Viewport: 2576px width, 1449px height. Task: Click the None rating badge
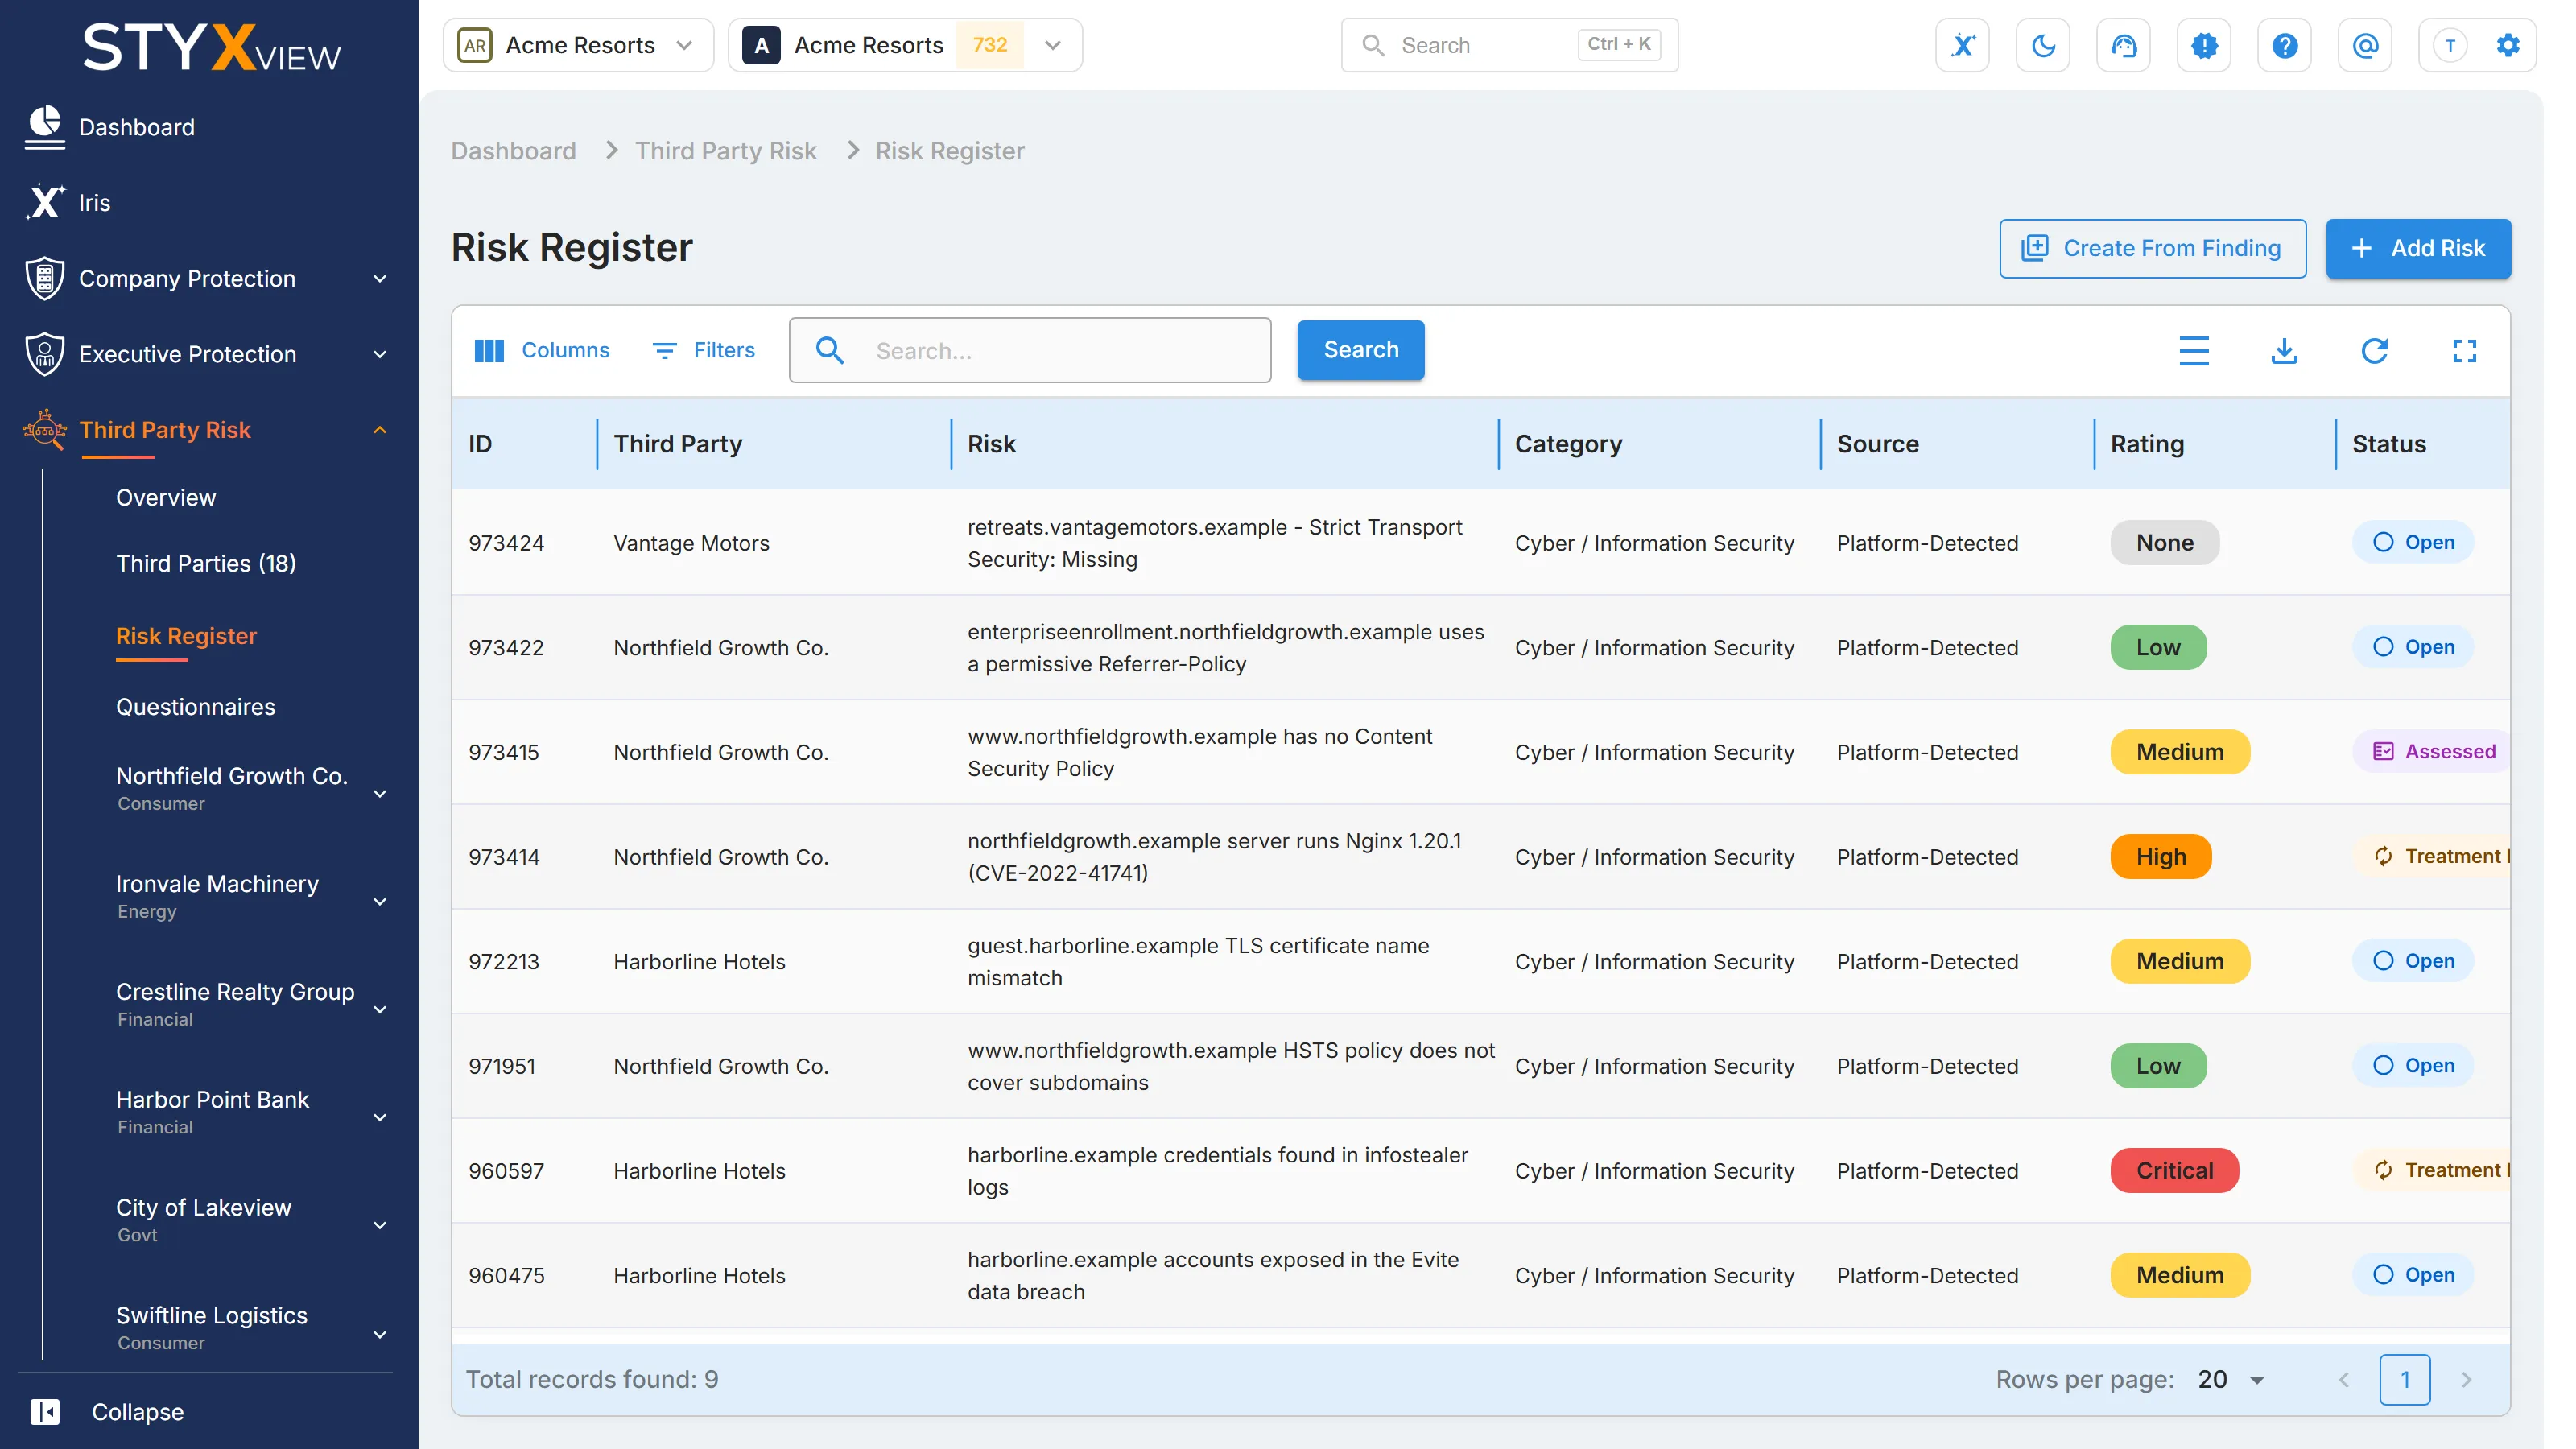coord(2165,542)
